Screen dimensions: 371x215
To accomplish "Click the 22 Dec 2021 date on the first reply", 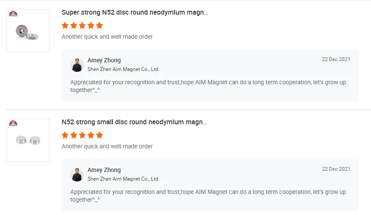I will pyautogui.click(x=336, y=59).
